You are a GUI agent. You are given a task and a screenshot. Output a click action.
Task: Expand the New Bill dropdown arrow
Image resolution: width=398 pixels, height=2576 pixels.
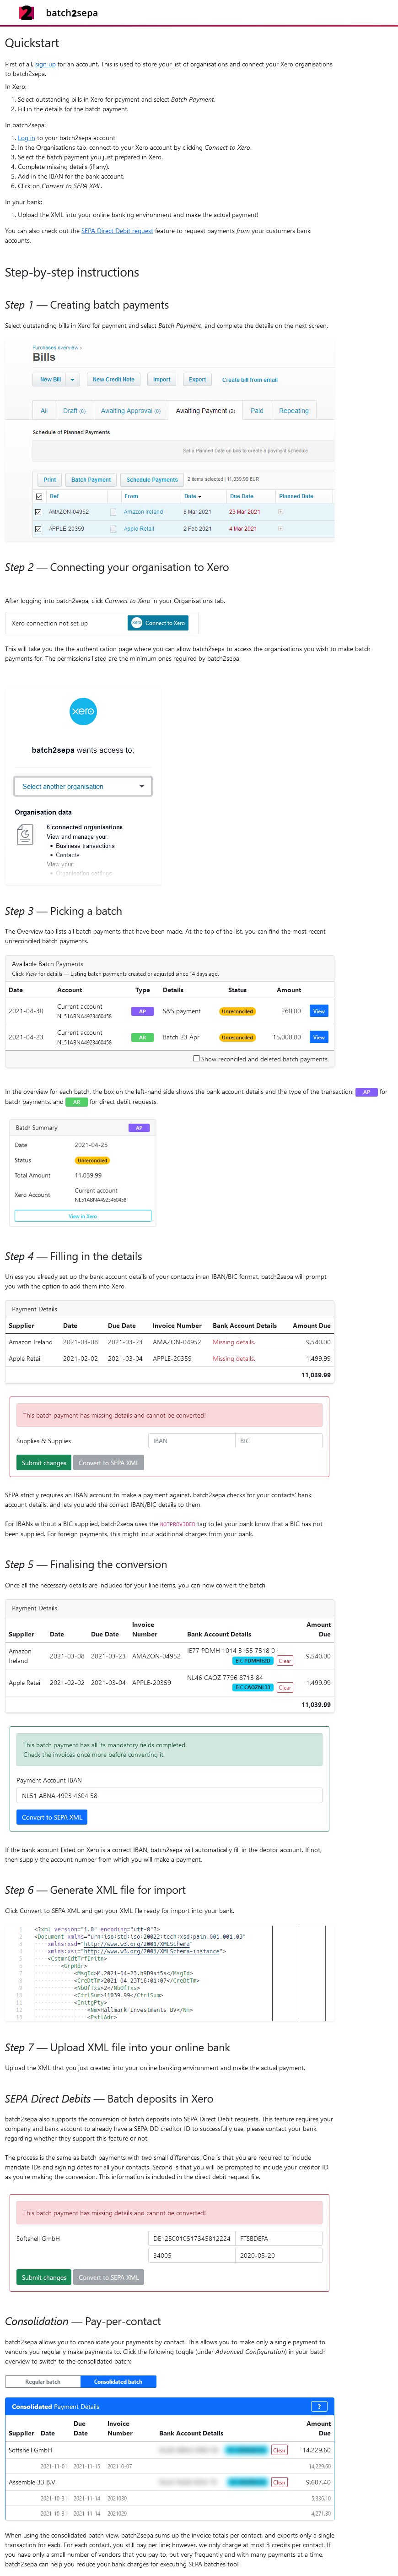(73, 380)
